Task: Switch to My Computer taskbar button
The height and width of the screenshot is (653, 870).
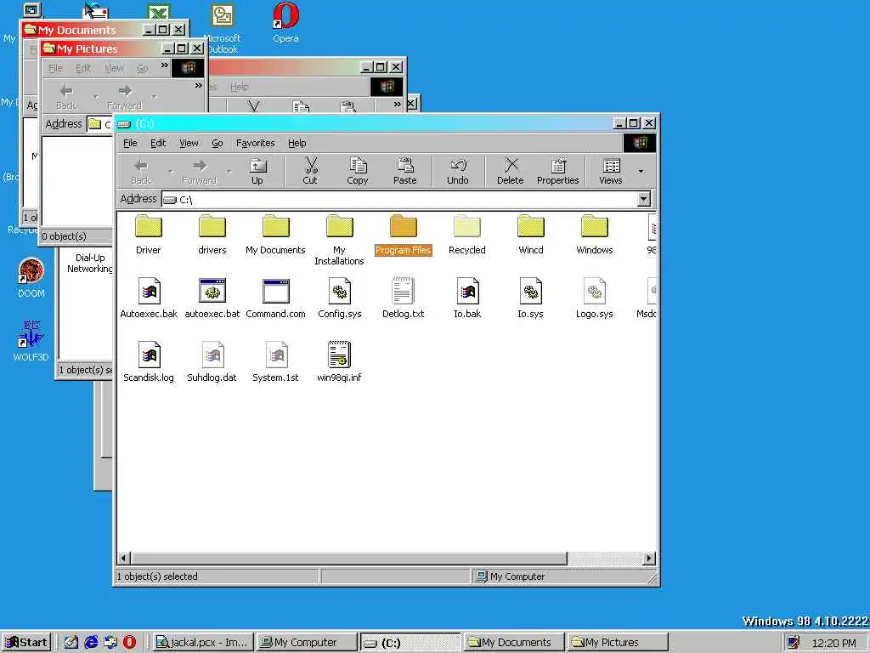Action: (x=306, y=643)
